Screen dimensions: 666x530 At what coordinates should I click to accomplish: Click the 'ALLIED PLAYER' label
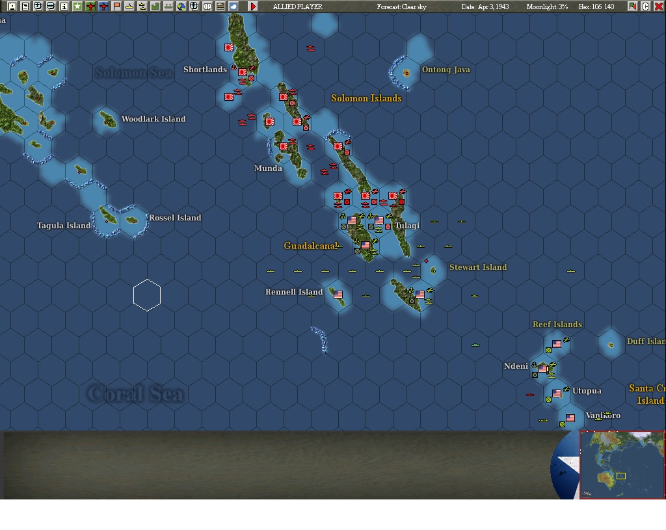click(x=298, y=7)
